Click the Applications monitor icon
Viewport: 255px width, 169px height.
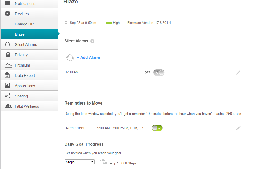click(7, 85)
